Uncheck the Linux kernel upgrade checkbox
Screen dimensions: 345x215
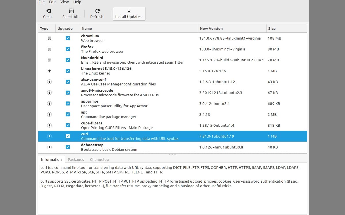(x=68, y=71)
